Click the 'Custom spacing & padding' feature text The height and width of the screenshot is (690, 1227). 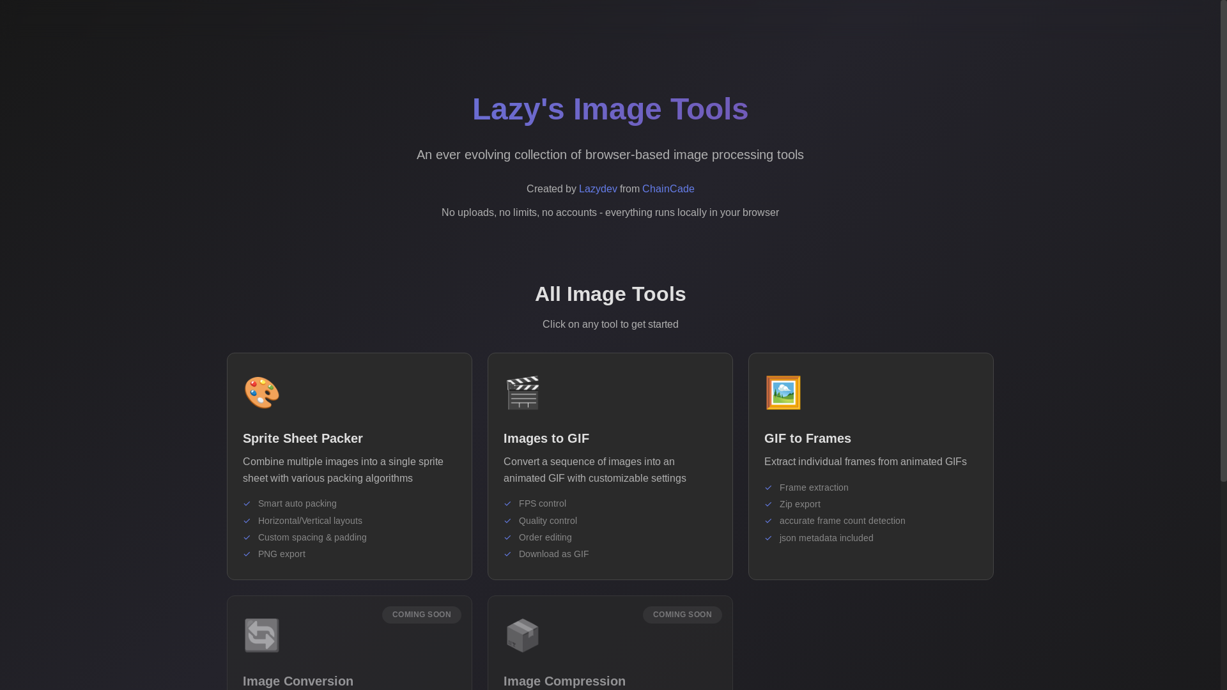click(x=313, y=537)
